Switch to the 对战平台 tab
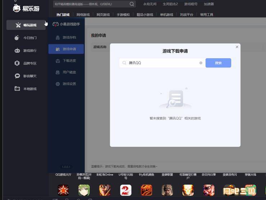Image resolution: width=266 pixels, height=200 pixels. pos(187,15)
